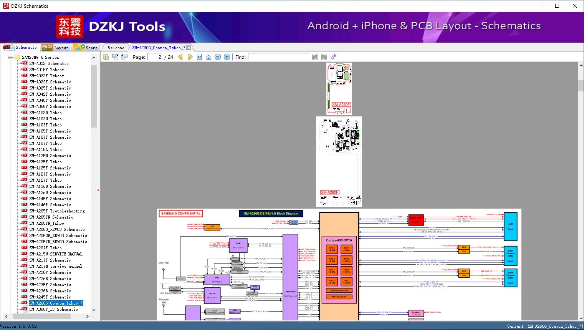Open the Welcome tab
Viewport: 584px width, 330px height.
point(116,48)
